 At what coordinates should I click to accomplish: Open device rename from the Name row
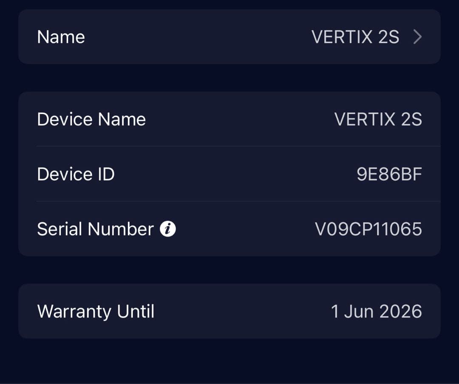click(x=229, y=37)
